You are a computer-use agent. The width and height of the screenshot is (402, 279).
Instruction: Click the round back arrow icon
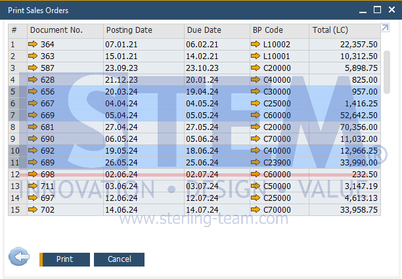pos(19,258)
